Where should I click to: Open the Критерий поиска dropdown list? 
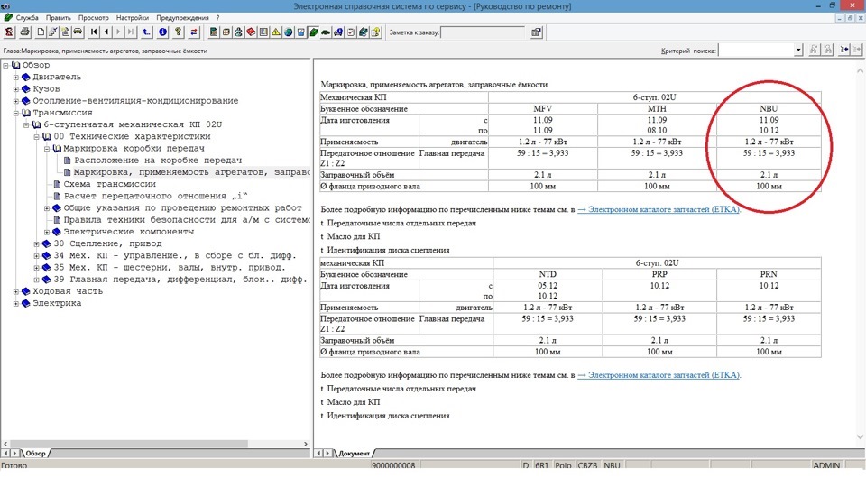[797, 51]
